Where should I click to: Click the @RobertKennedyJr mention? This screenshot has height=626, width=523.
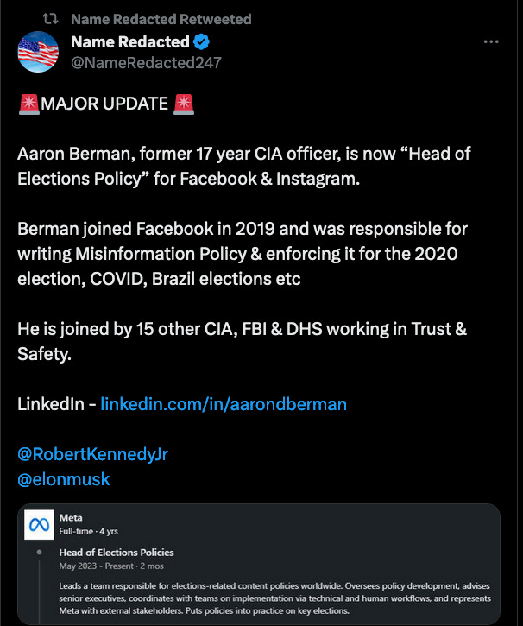point(92,455)
